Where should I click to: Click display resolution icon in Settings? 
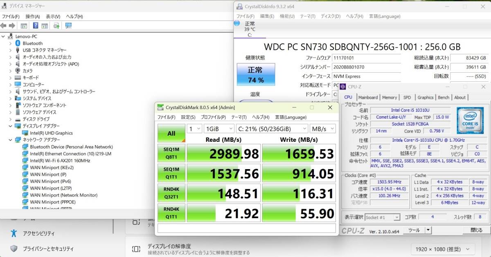[136, 249]
